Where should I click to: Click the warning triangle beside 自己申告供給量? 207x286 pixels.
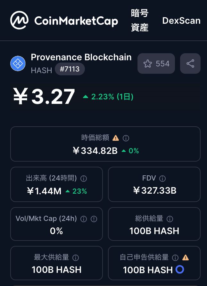[x=186, y=257]
